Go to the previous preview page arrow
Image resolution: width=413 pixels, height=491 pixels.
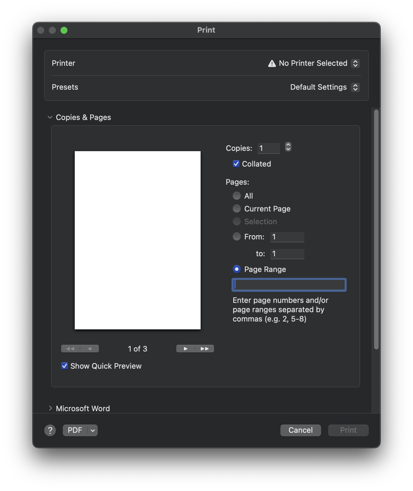tap(90, 349)
